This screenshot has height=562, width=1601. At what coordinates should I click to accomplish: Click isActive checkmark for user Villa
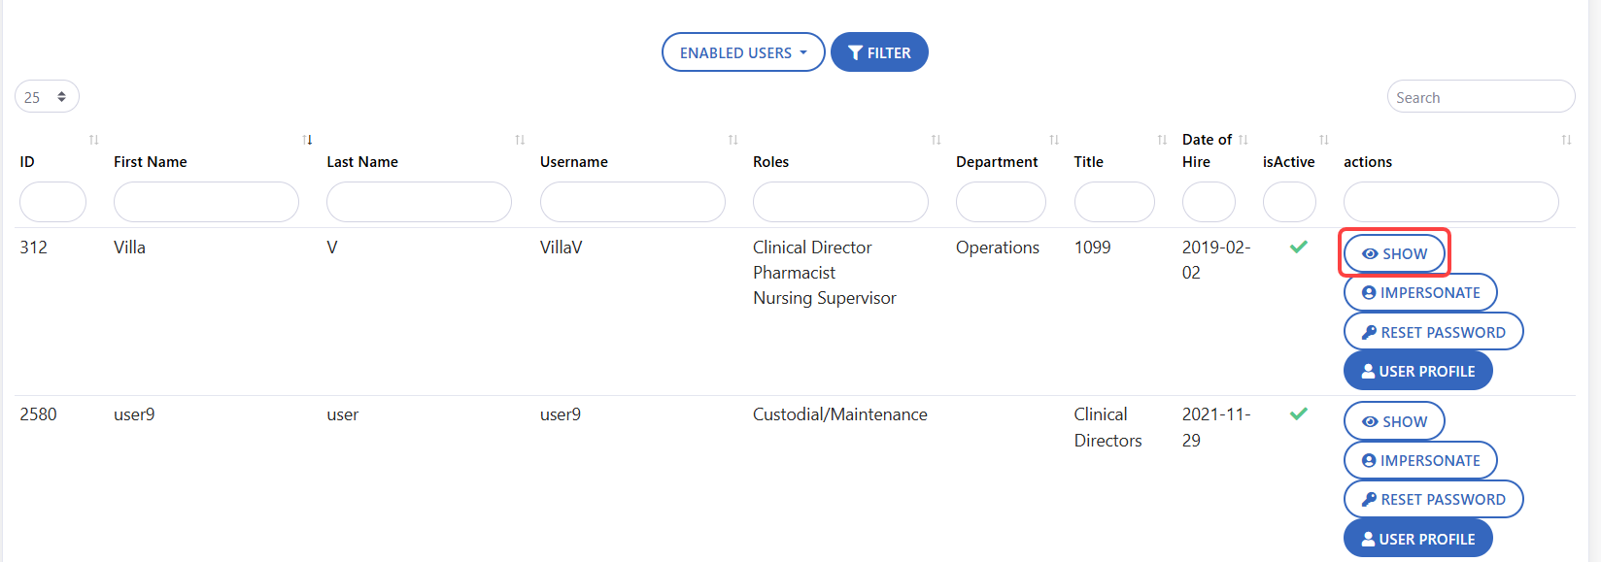[1298, 247]
